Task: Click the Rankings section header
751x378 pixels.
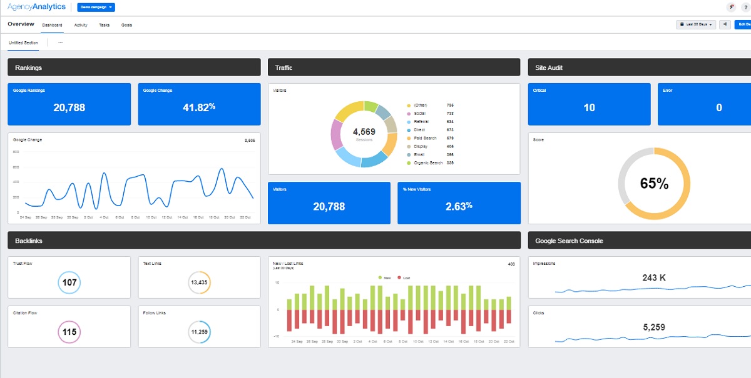Action: [x=134, y=67]
